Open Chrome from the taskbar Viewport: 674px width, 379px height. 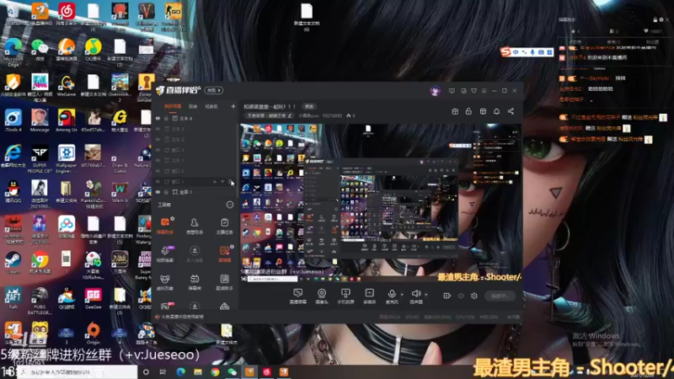click(x=215, y=372)
